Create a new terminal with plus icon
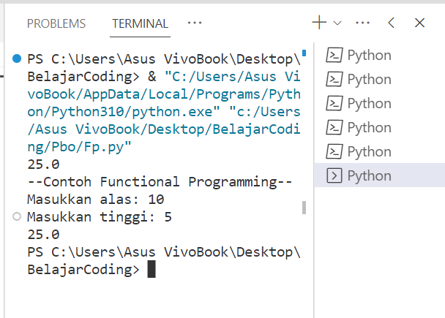The height and width of the screenshot is (318, 445). coord(319,23)
